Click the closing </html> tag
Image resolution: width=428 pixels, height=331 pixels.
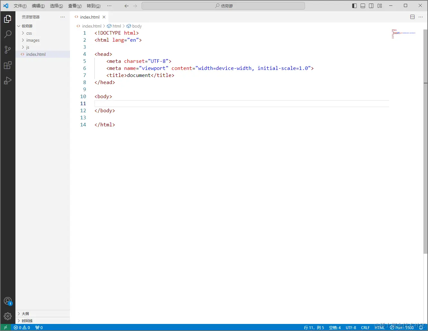105,125
